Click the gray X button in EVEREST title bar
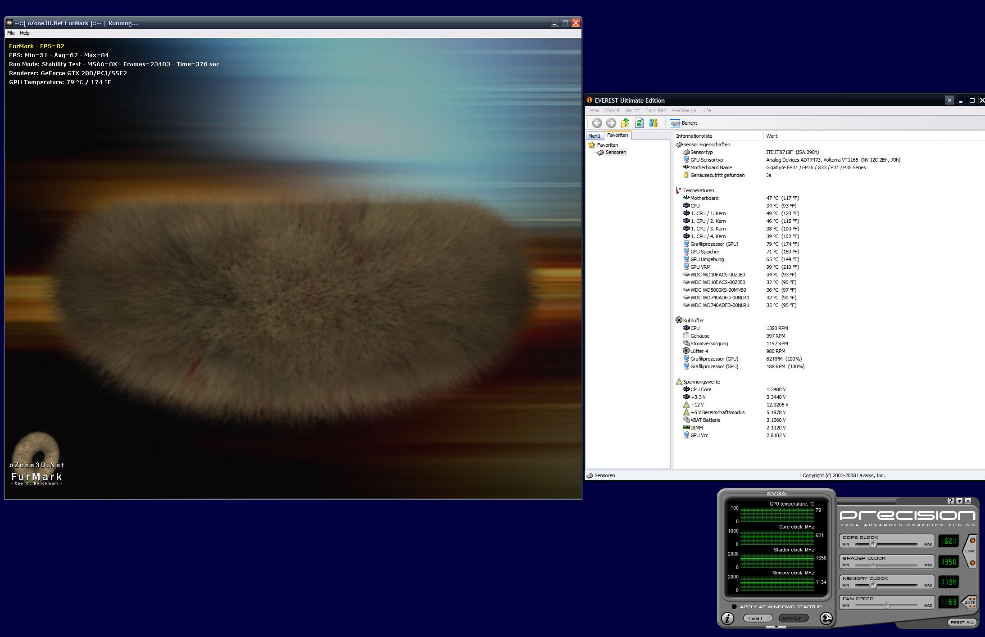Image resolution: width=985 pixels, height=637 pixels. [949, 100]
